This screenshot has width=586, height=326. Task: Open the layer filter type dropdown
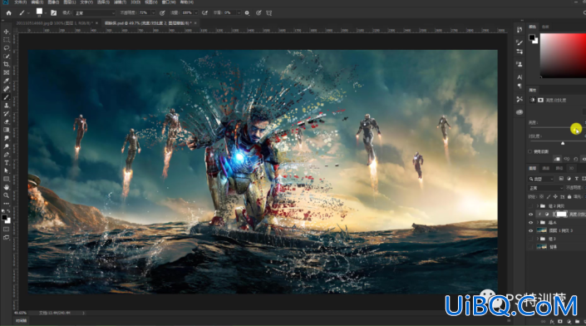(x=541, y=179)
